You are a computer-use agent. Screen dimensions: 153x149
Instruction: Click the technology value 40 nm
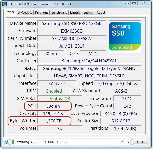pos(51,54)
